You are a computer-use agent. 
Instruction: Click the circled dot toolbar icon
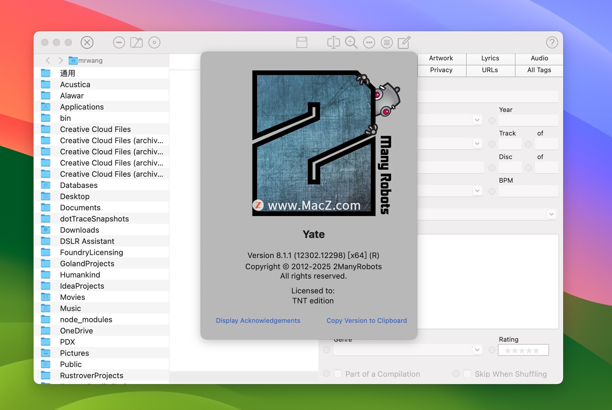click(154, 42)
